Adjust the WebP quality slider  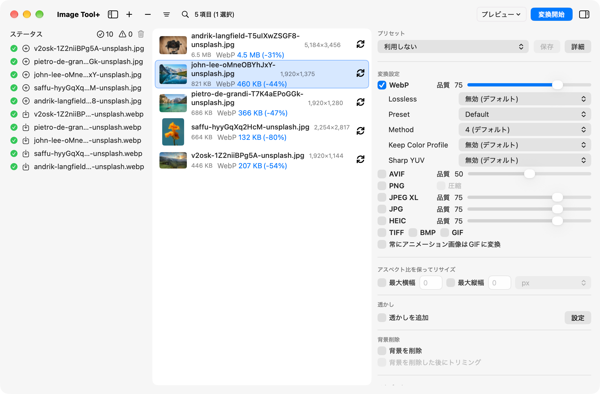[557, 85]
